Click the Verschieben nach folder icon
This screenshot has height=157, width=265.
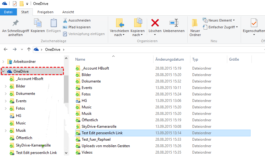click(120, 23)
